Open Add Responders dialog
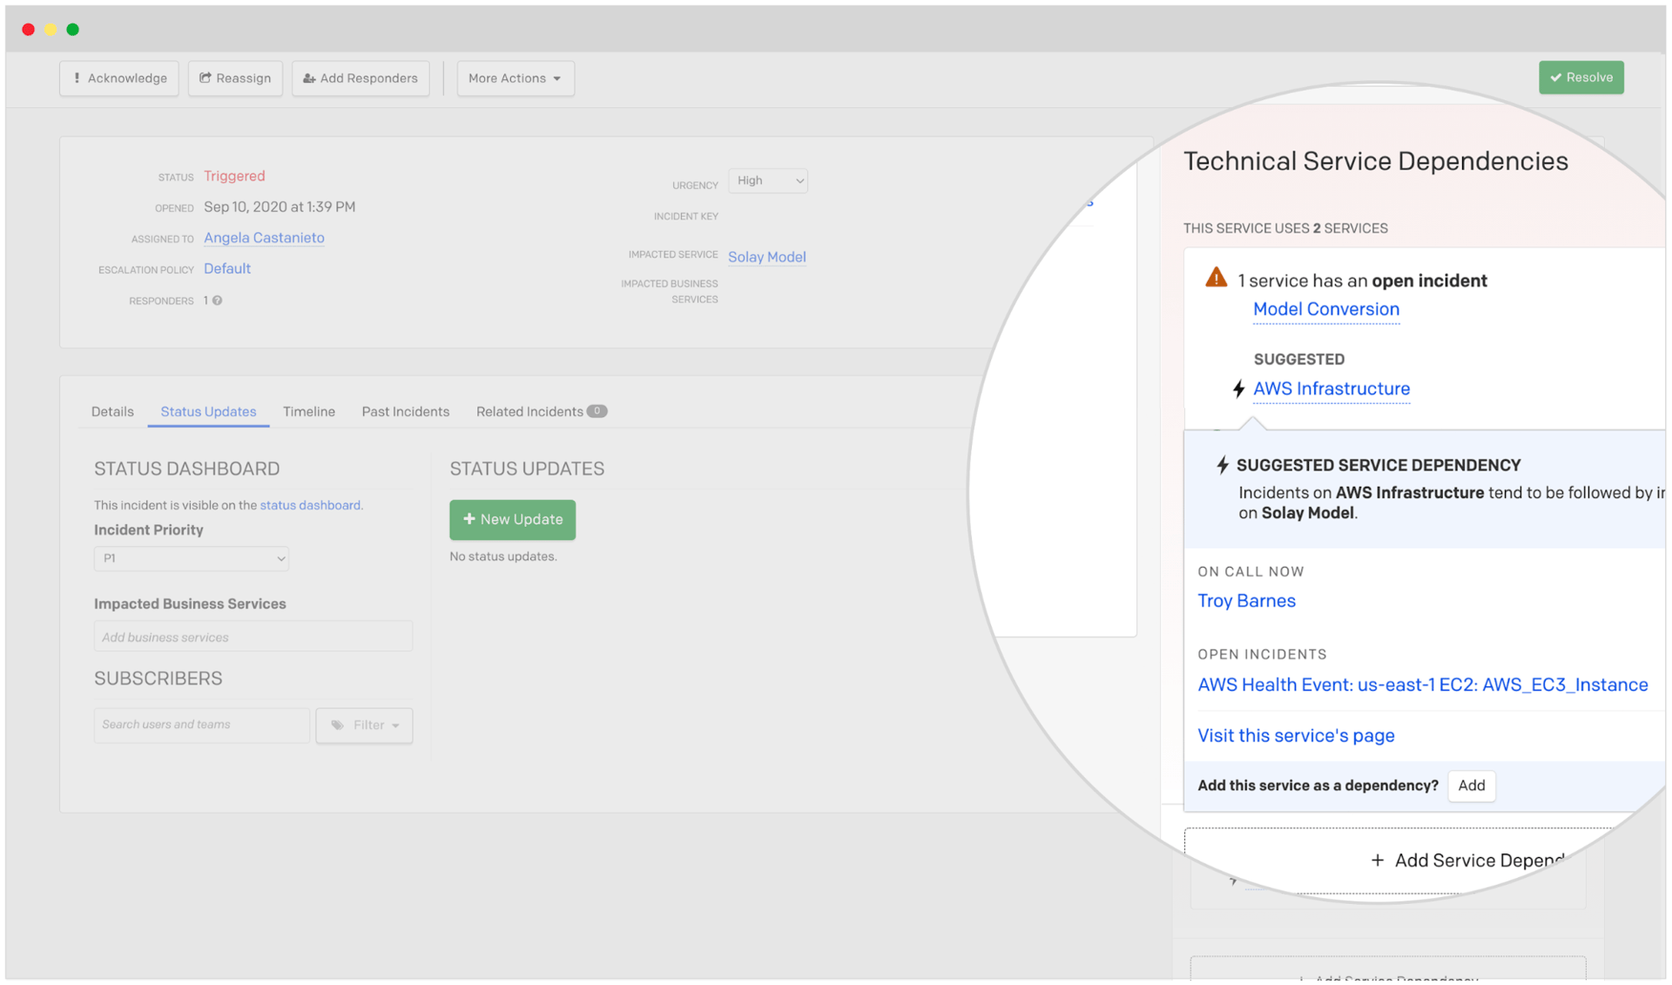Screen dimensions: 1672x985 tap(361, 78)
